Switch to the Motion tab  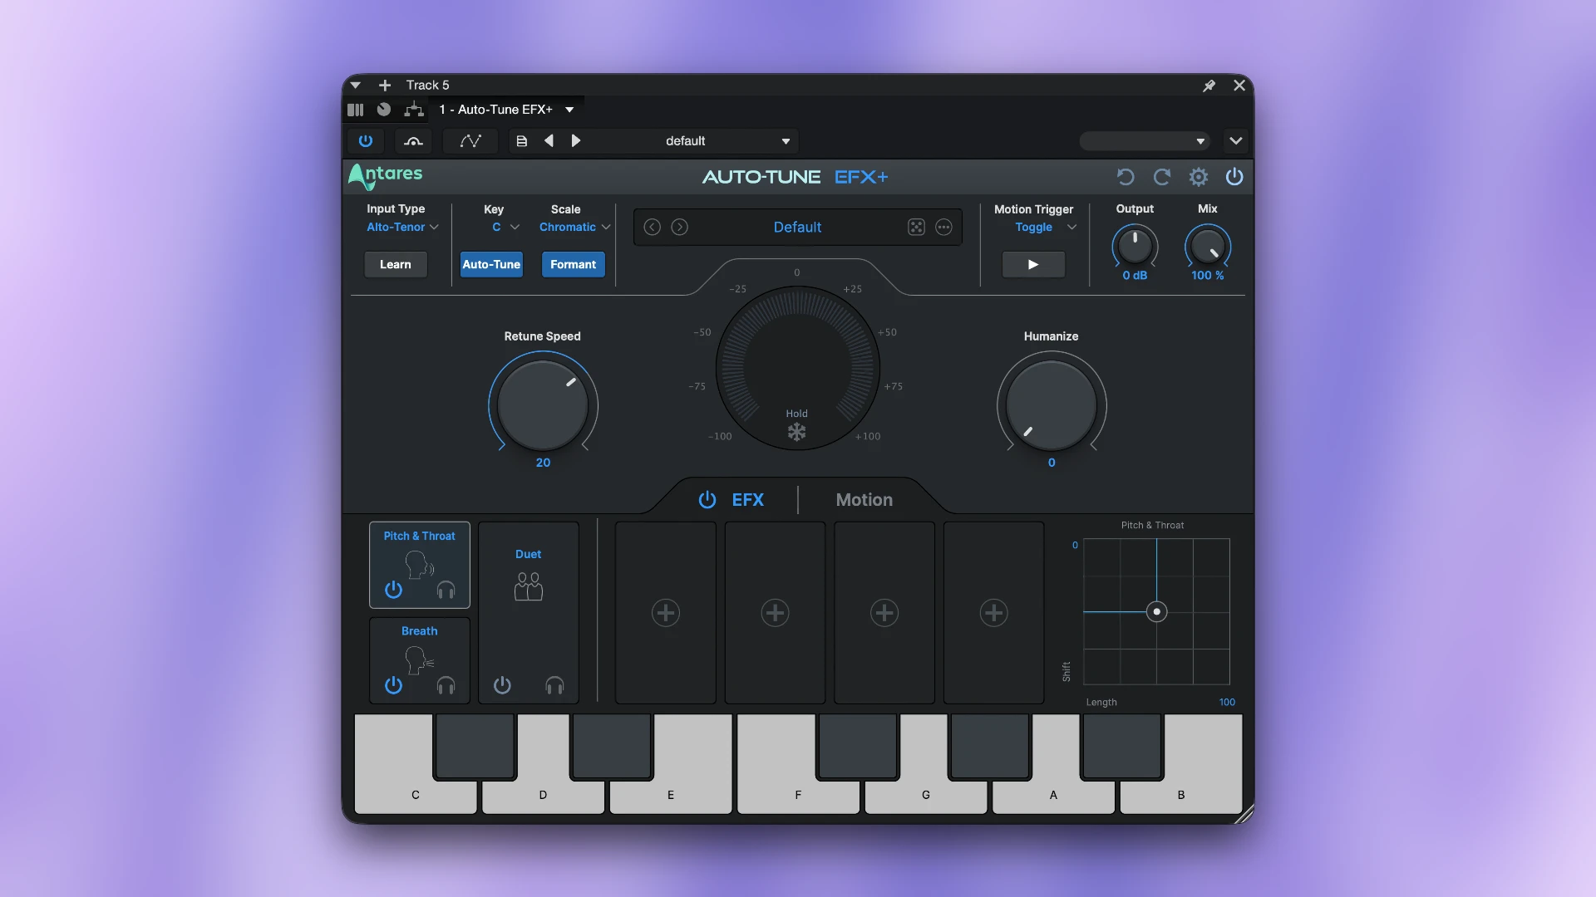click(864, 500)
